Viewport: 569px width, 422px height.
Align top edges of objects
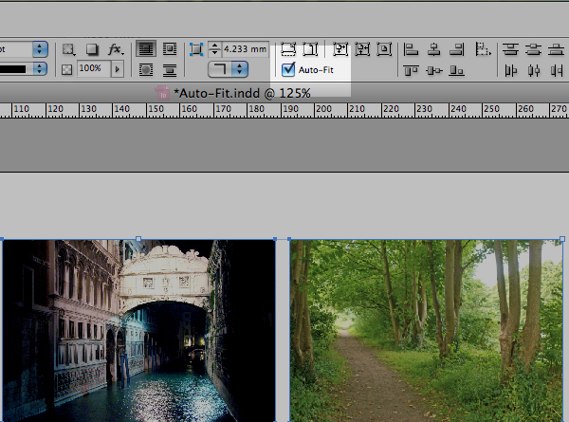[x=412, y=70]
